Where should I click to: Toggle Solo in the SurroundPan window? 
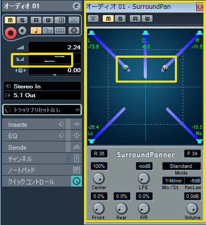(x=120, y=19)
